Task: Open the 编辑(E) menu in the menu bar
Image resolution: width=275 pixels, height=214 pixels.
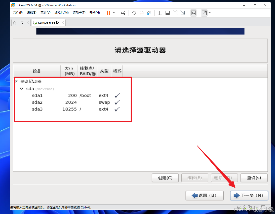Action: click(31, 13)
